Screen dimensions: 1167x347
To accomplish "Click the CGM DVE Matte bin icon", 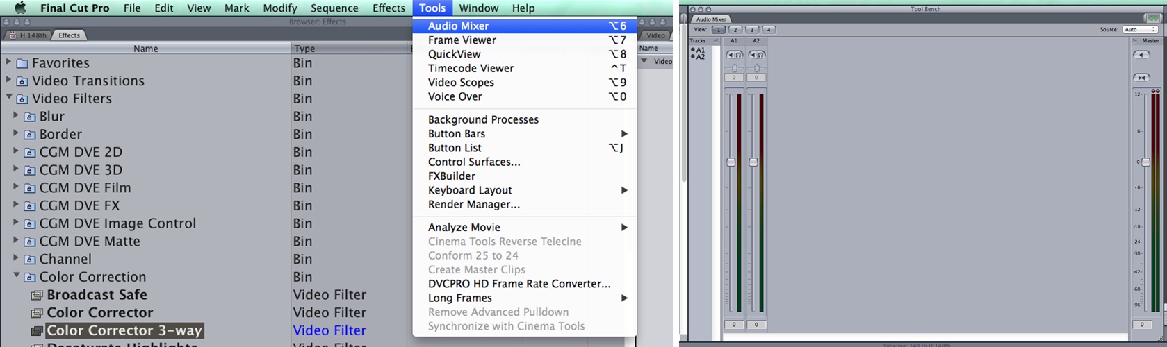I will point(29,242).
